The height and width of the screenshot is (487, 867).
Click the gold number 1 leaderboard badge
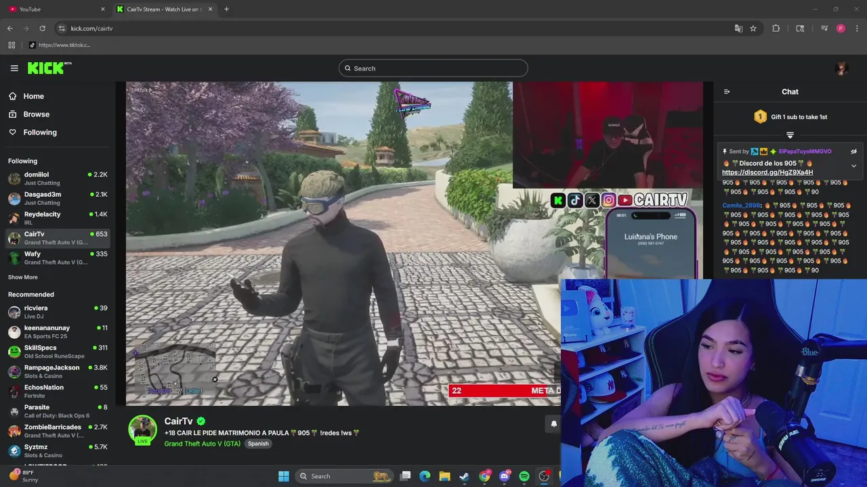(x=760, y=117)
